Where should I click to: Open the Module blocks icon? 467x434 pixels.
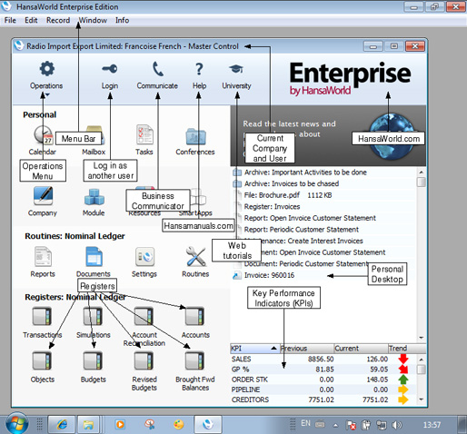coord(94,197)
